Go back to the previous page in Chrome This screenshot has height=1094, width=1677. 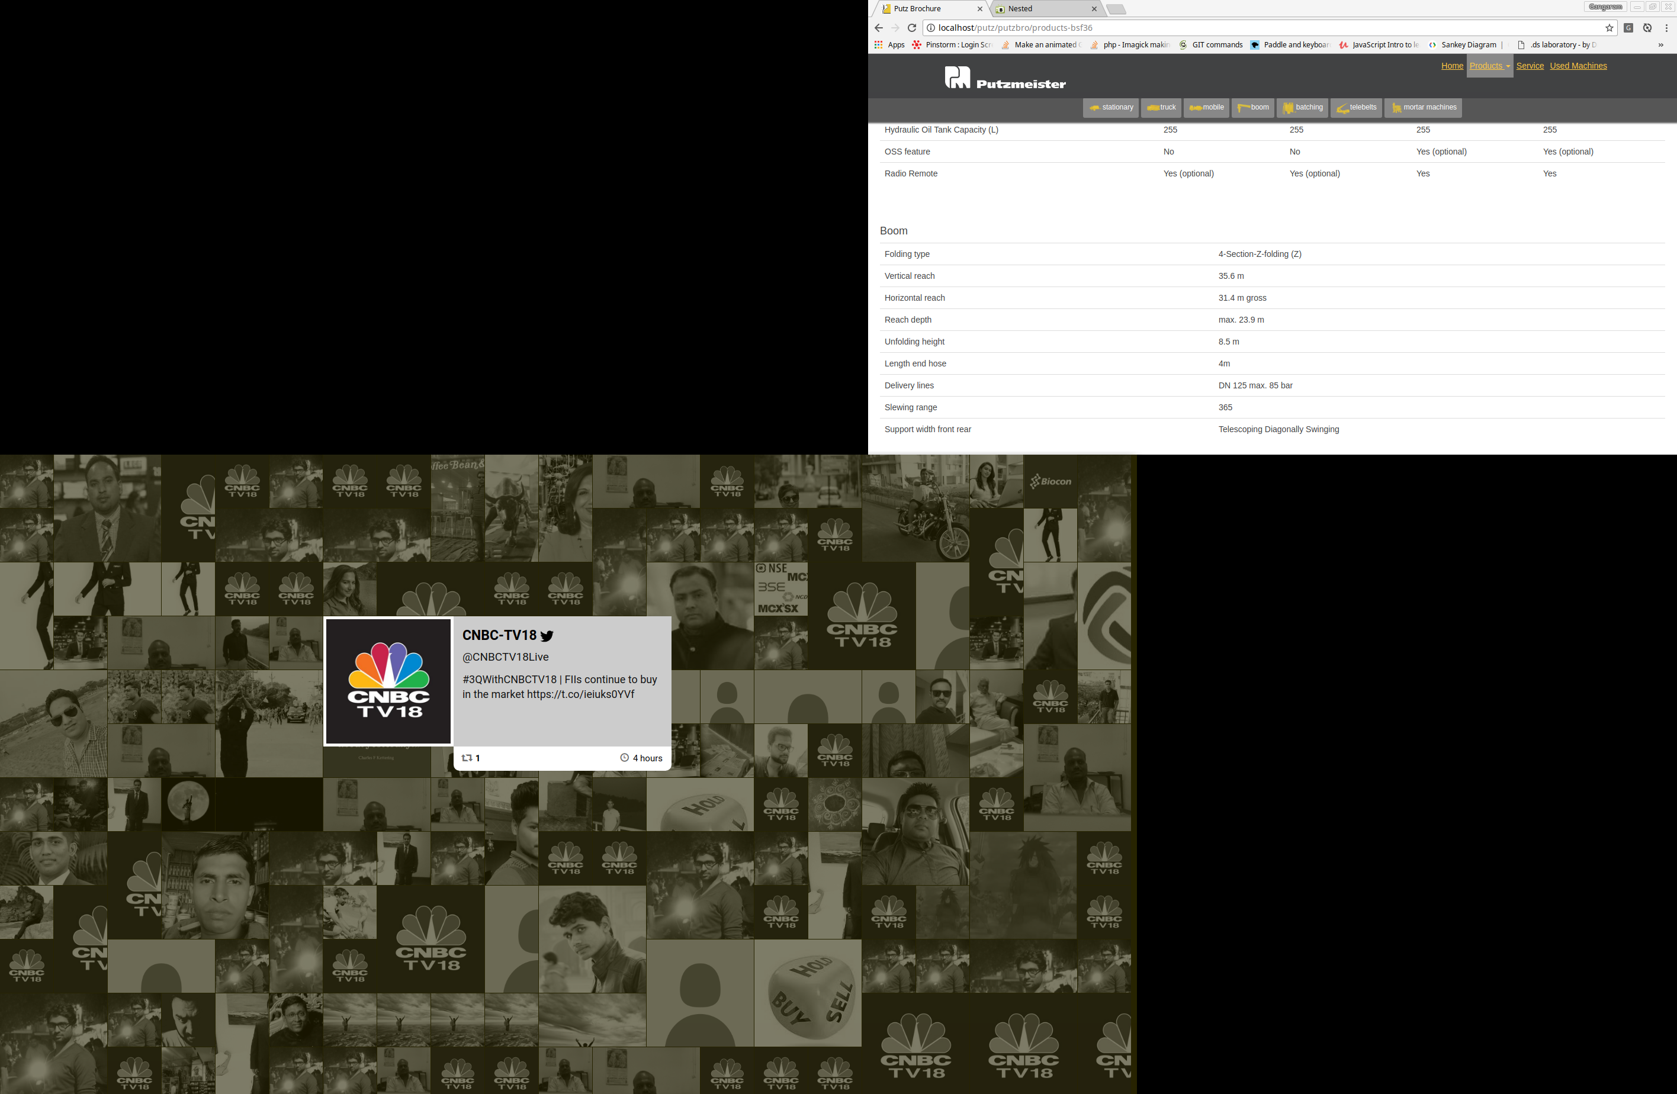(x=878, y=28)
